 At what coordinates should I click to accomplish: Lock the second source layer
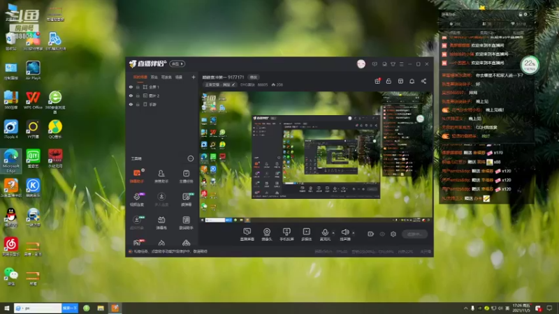[138, 96]
